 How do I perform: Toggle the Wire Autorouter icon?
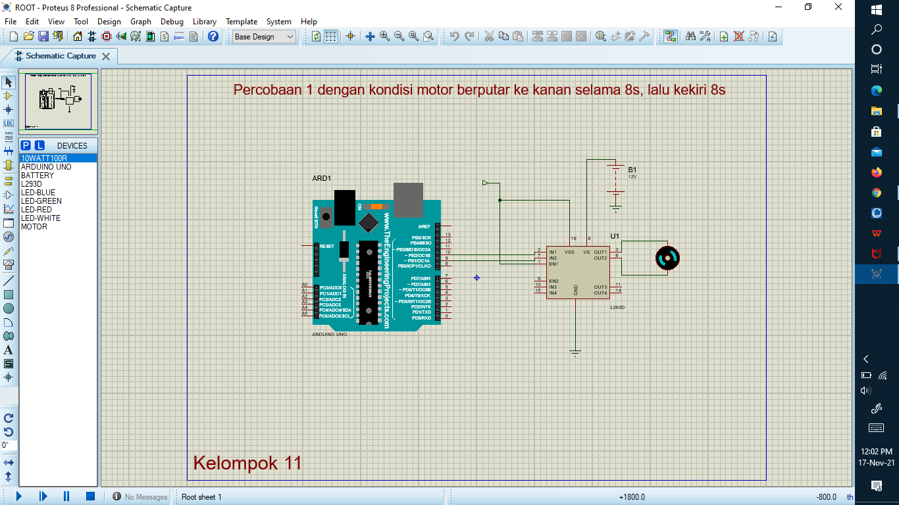(671, 37)
